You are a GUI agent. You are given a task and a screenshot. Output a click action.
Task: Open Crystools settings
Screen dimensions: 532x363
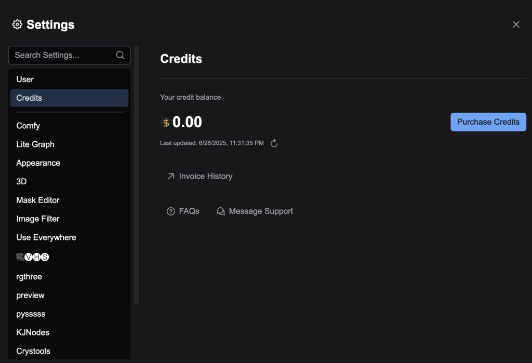pyautogui.click(x=69, y=351)
